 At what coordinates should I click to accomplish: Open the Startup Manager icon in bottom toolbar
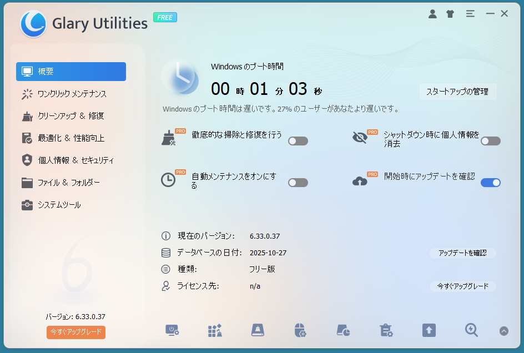click(172, 330)
